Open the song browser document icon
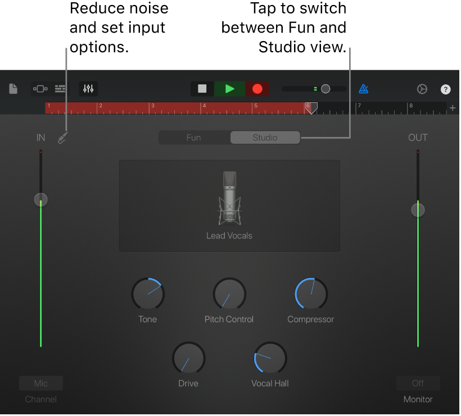The image size is (461, 416). (x=12, y=88)
